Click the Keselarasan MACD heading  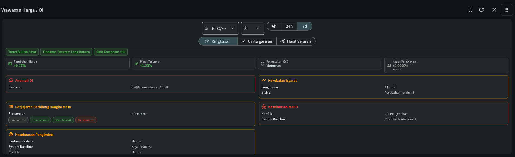coord(283,107)
